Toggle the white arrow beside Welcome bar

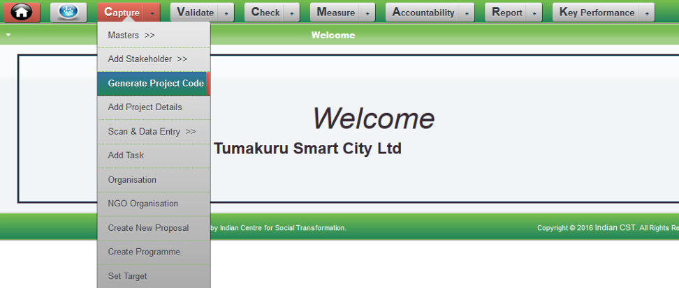(7, 35)
